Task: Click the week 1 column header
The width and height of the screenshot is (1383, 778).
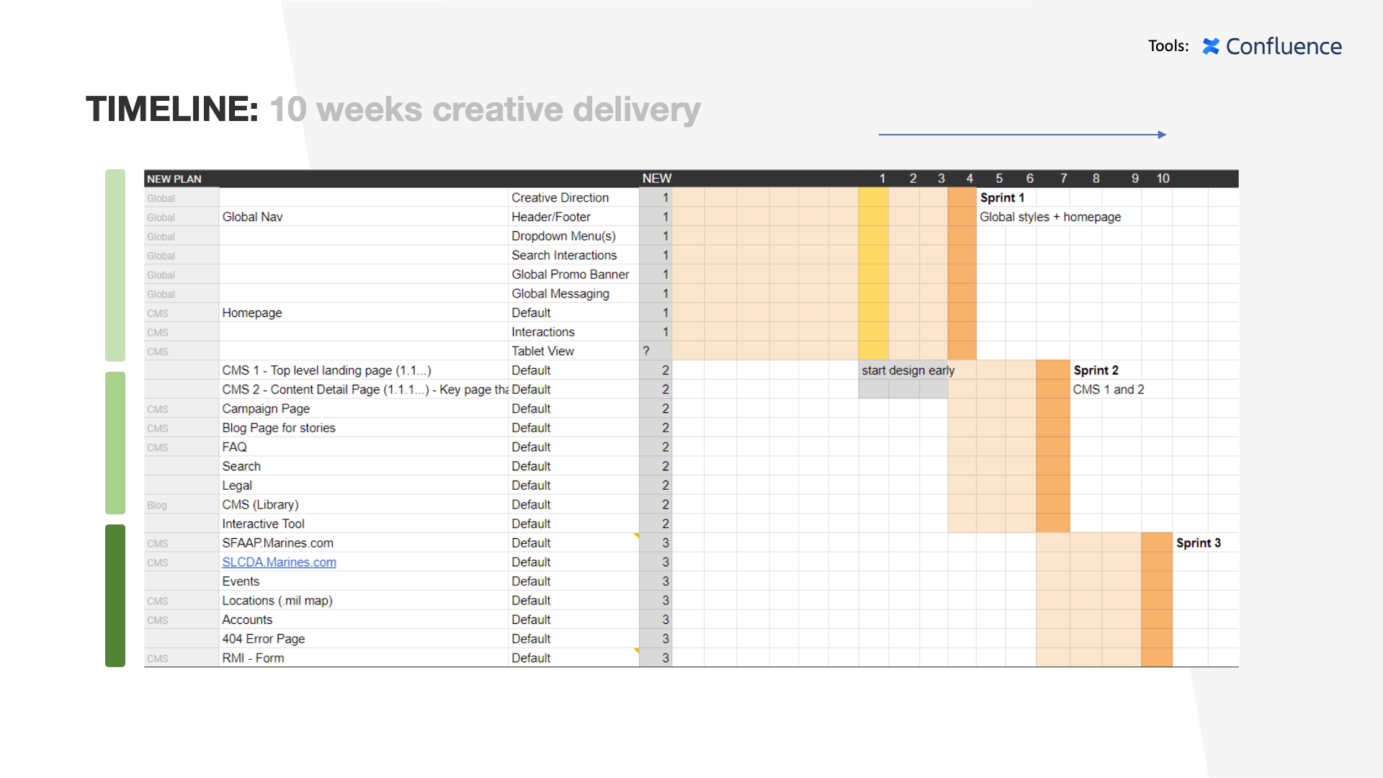Action: pyautogui.click(x=882, y=179)
